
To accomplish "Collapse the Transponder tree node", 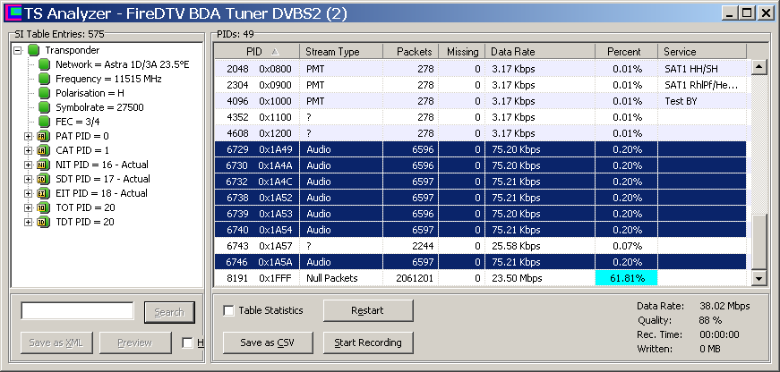I will 18,50.
